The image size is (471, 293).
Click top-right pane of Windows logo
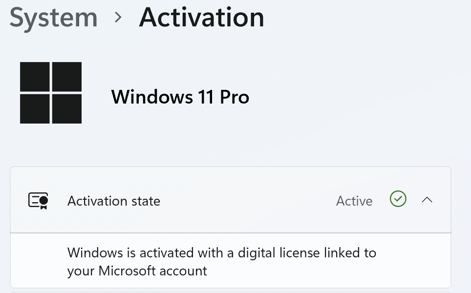(67, 77)
